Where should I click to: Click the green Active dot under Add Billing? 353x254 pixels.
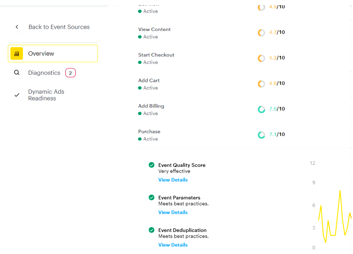click(140, 114)
